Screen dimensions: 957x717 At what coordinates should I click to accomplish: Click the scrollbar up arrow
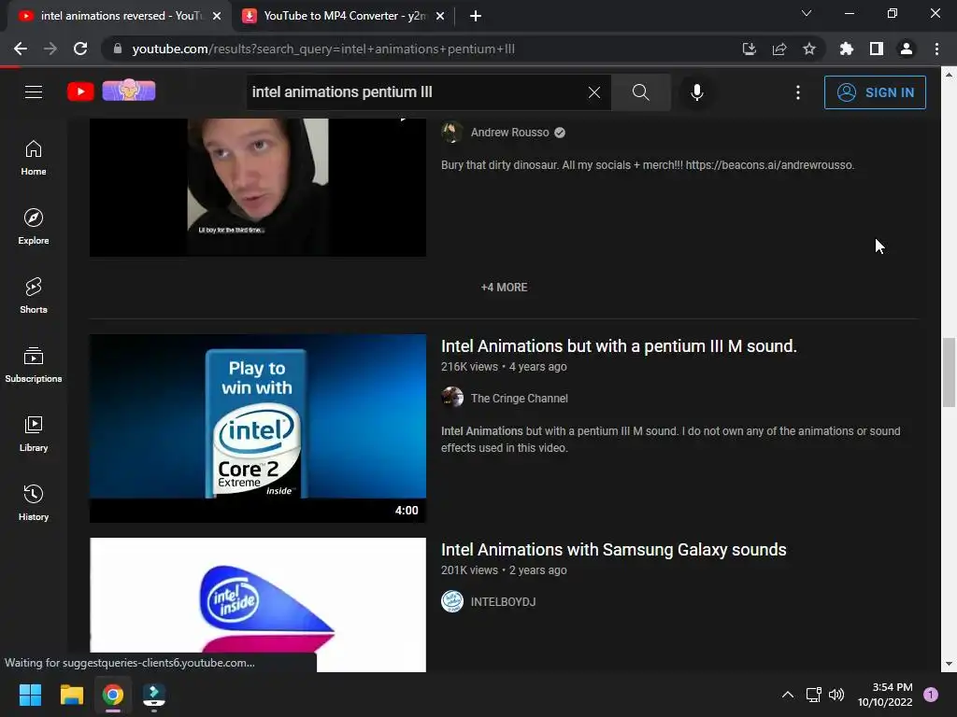point(949,75)
